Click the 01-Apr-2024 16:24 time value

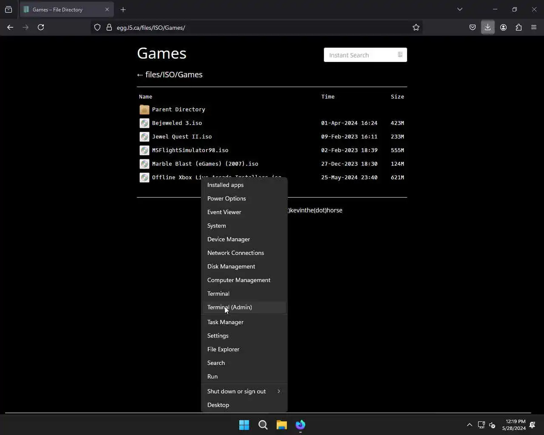click(x=349, y=123)
